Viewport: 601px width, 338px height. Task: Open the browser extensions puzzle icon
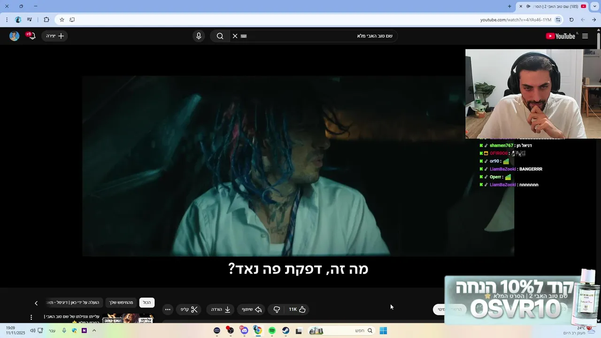point(46,20)
